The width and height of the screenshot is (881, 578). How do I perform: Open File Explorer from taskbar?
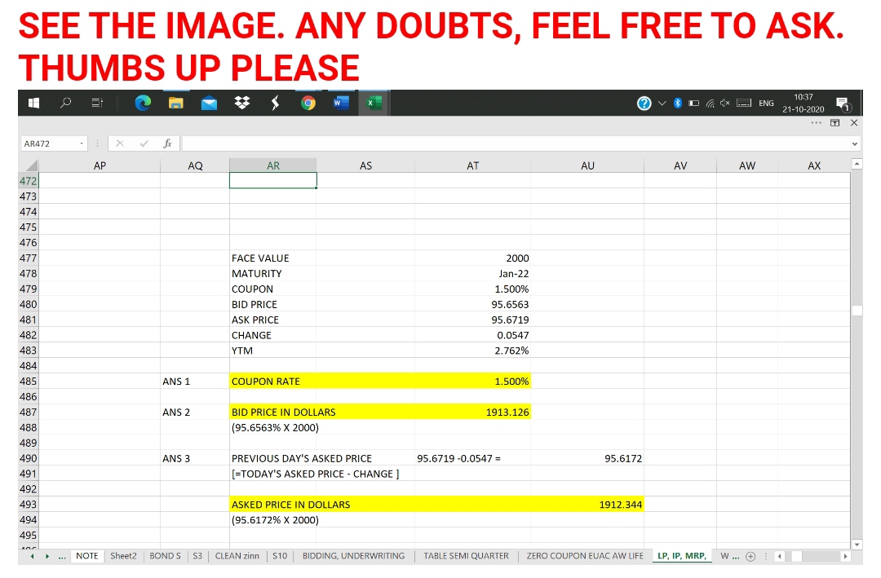point(176,104)
